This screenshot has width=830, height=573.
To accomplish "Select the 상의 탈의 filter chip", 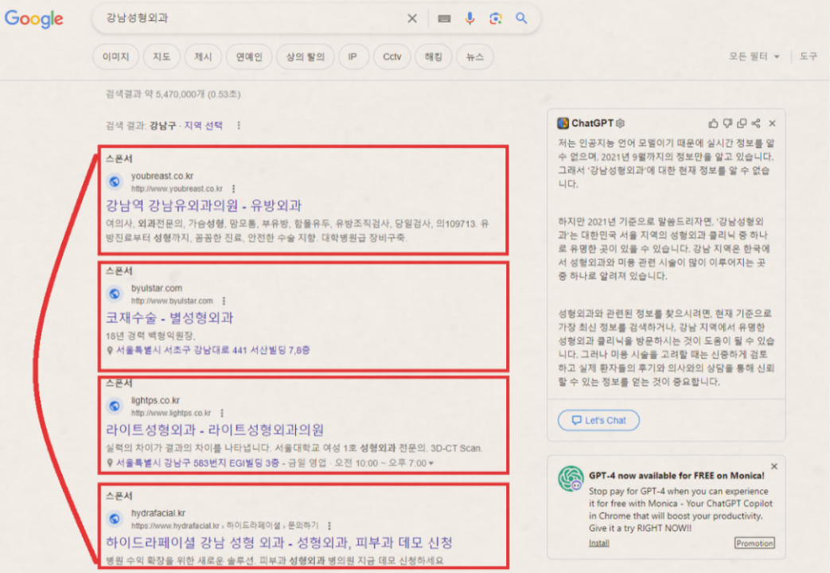I will pos(306,57).
